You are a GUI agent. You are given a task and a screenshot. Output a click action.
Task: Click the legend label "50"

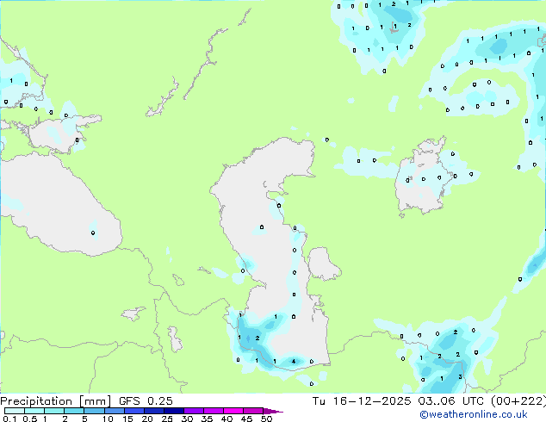(266, 419)
